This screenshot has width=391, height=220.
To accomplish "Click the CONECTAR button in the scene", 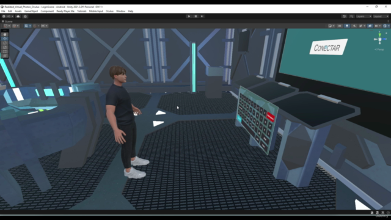I will click(x=329, y=47).
